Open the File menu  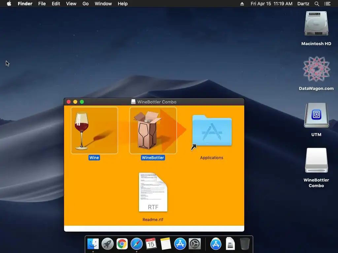pyautogui.click(x=42, y=4)
